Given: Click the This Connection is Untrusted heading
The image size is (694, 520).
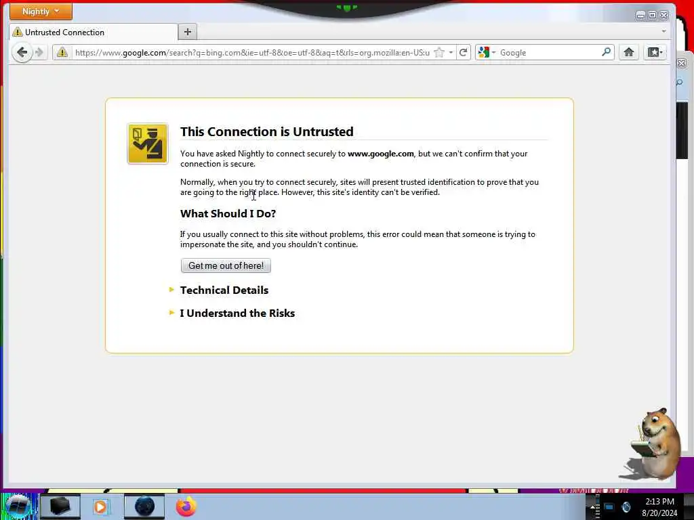Looking at the screenshot, I should 267,131.
